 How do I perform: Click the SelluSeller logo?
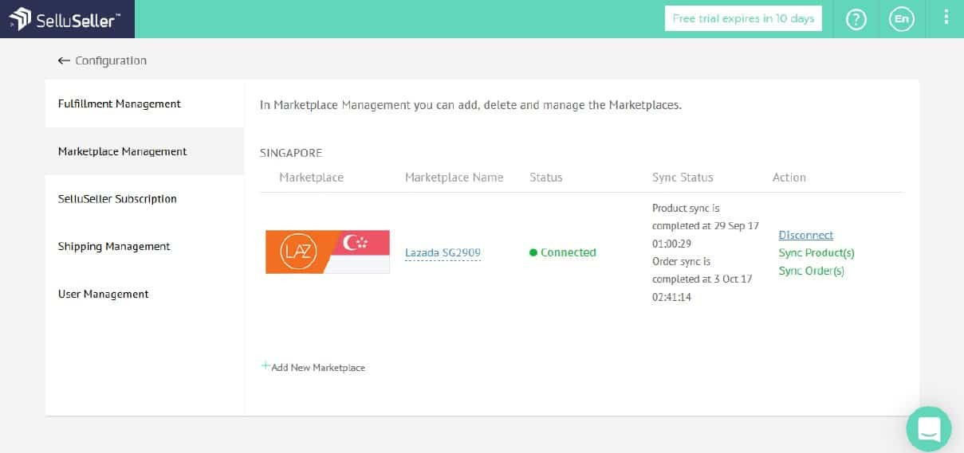pos(67,19)
